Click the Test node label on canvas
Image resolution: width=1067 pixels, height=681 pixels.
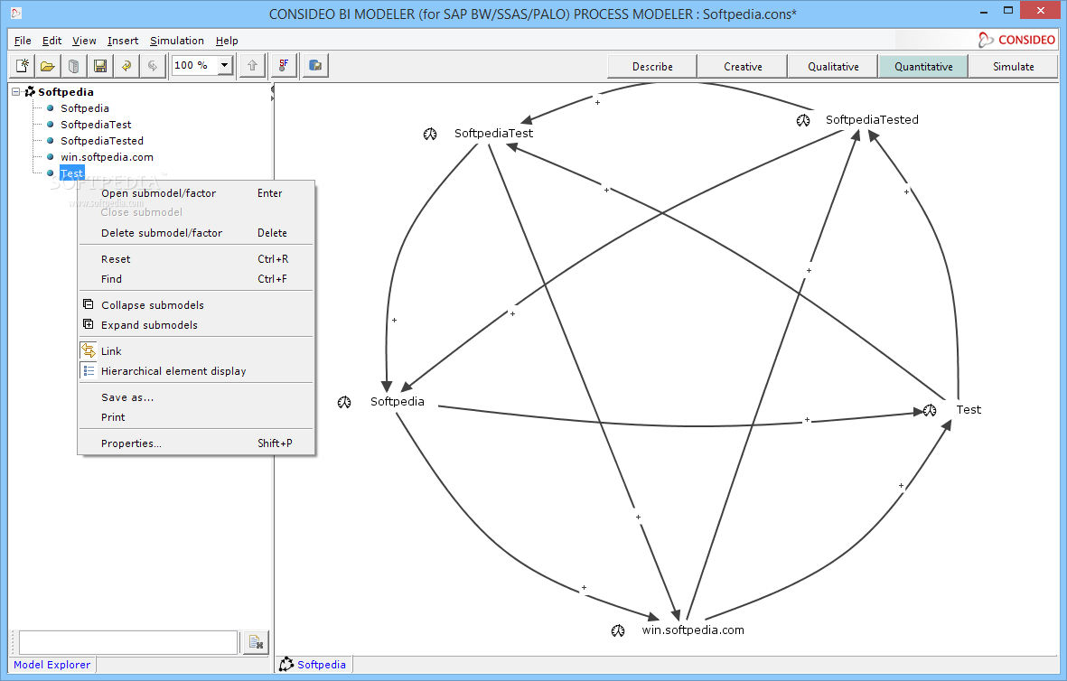click(x=969, y=409)
